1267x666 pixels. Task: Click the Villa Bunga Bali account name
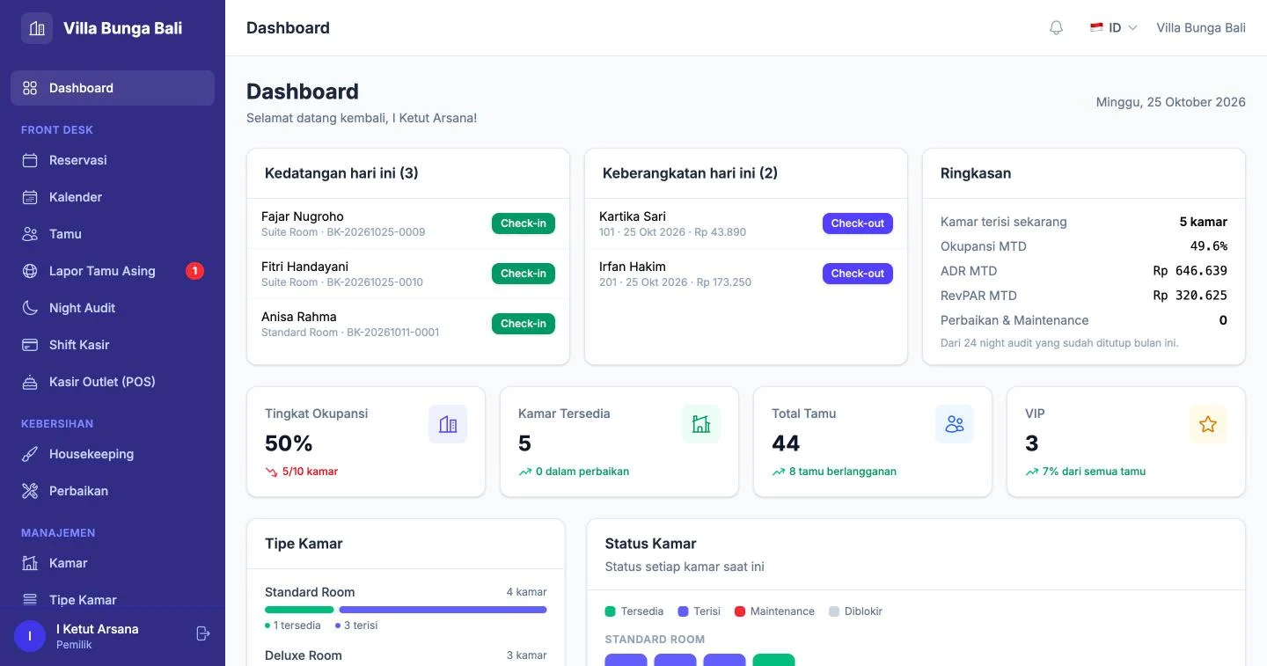1201,28
